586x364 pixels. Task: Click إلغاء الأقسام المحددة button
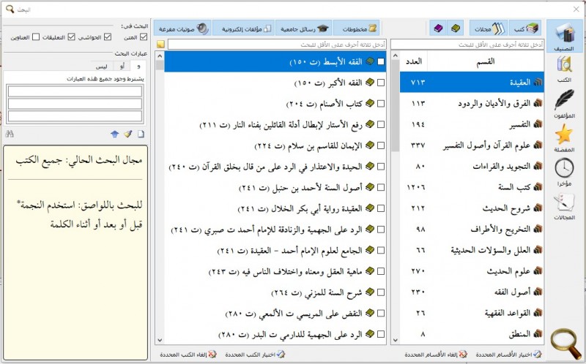coord(436,354)
